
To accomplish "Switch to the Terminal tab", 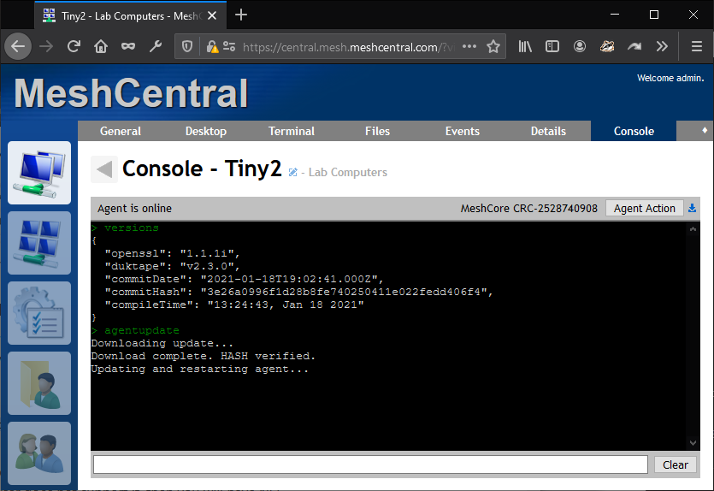I will 292,131.
